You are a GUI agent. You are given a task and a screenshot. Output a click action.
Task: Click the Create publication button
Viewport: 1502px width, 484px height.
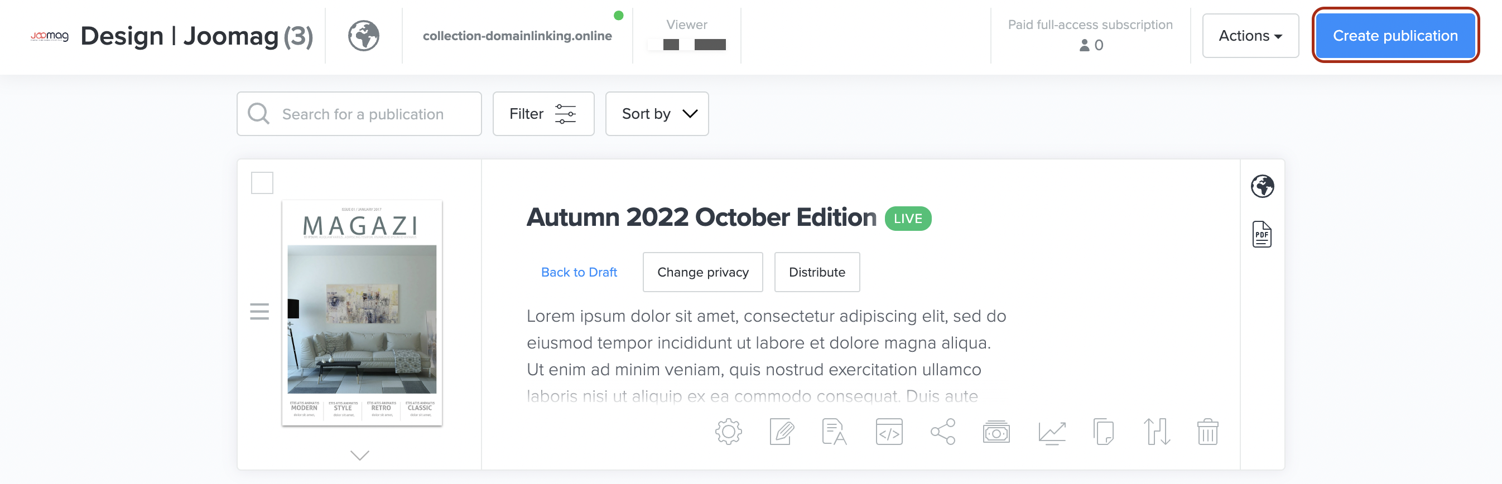click(1395, 36)
